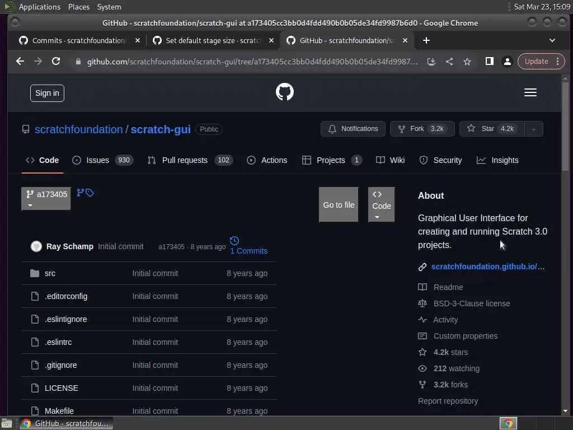Click the commit history clock icon
Image resolution: width=573 pixels, height=430 pixels.
tap(234, 241)
